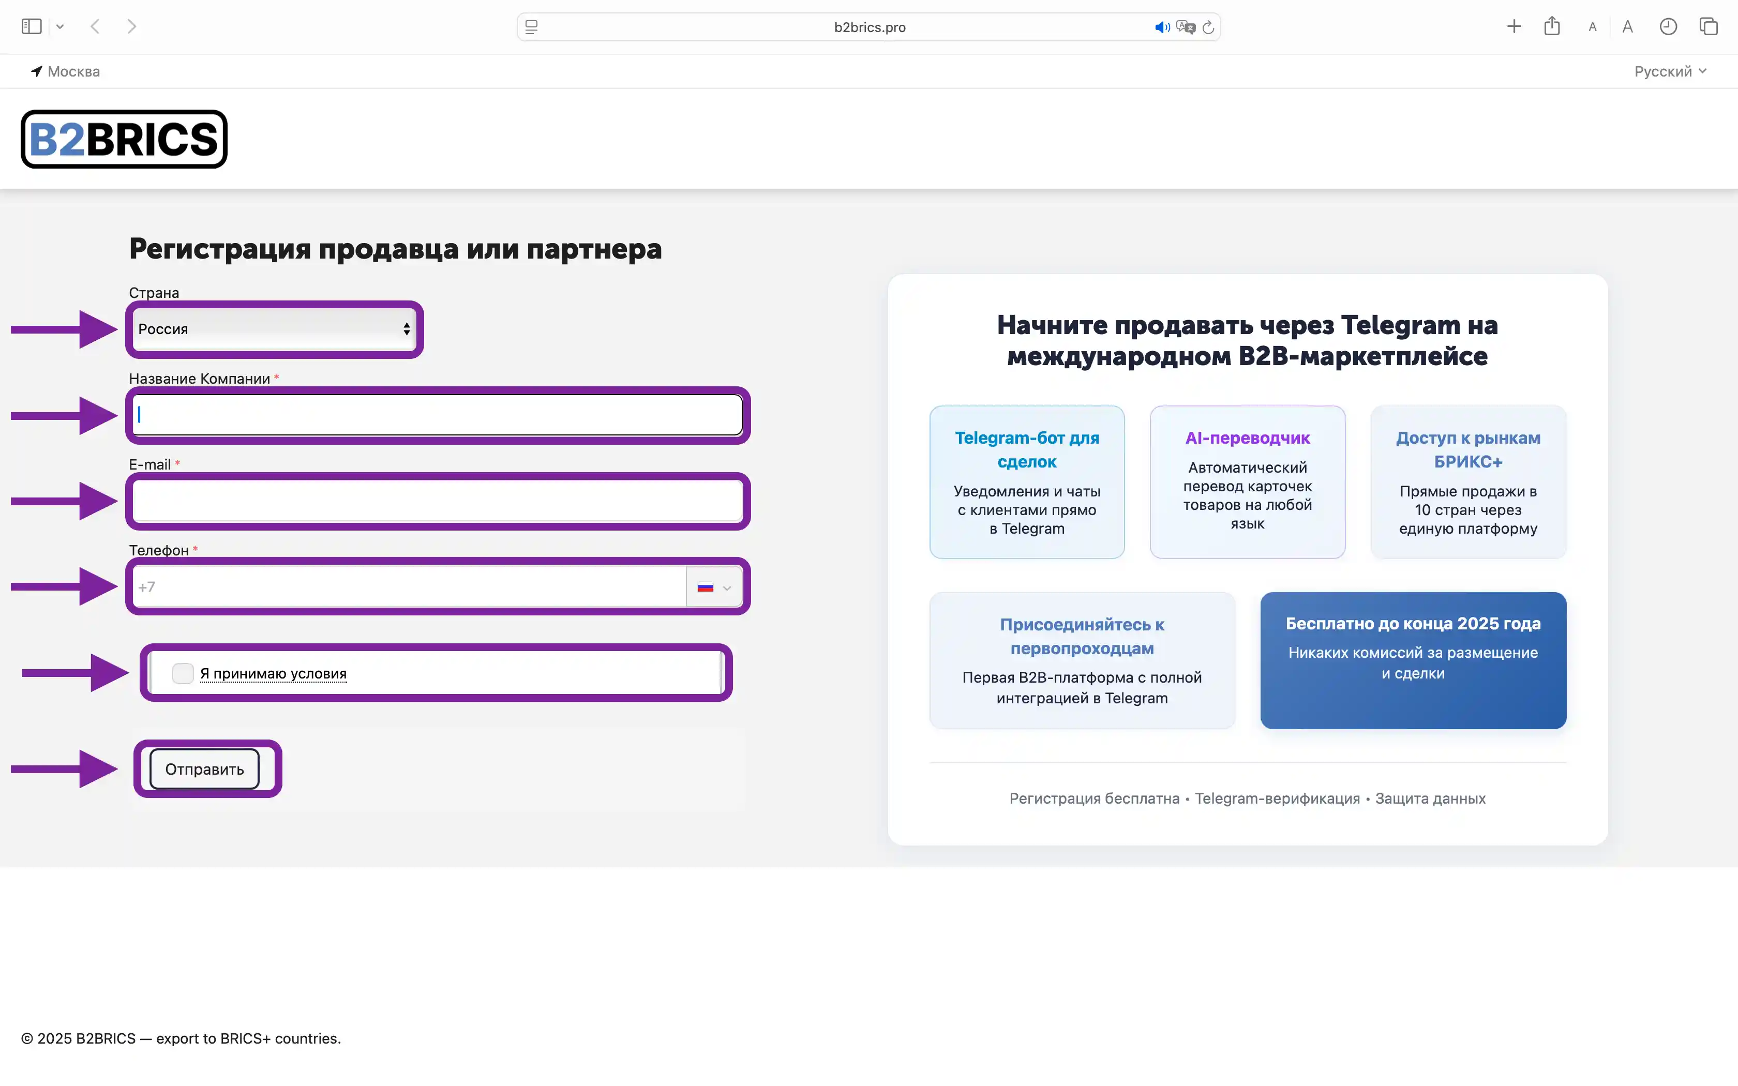The image size is (1738, 1086).
Task: Click the AI-переводчик card
Action: click(x=1248, y=482)
